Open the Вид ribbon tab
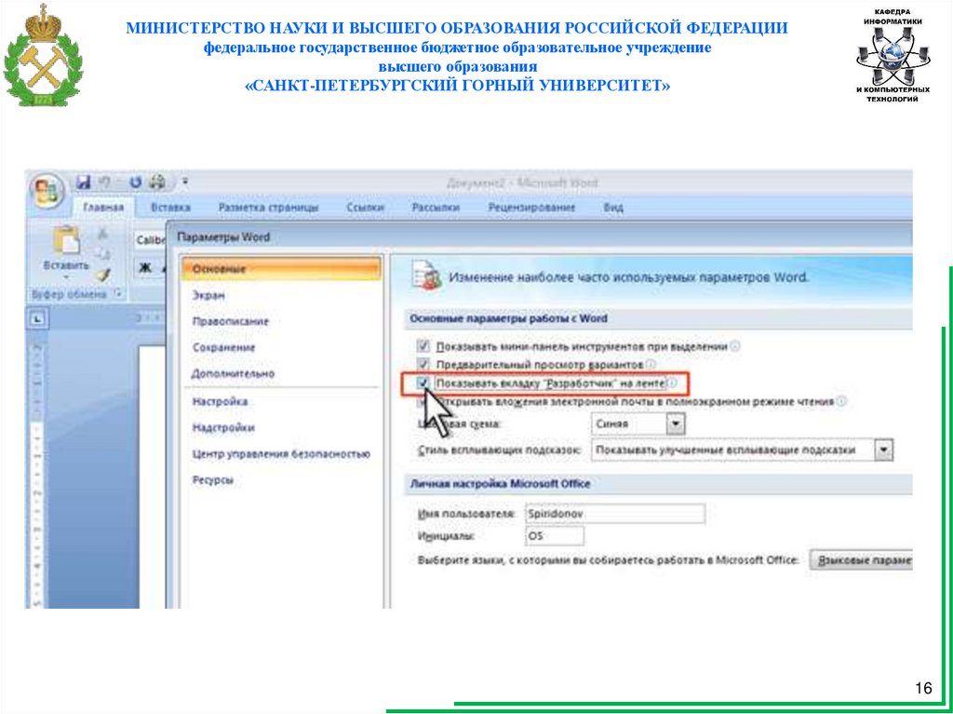This screenshot has height=714, width=953. (x=613, y=208)
